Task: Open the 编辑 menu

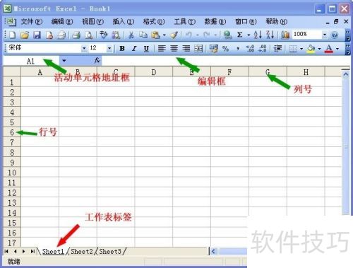Action: coord(62,22)
